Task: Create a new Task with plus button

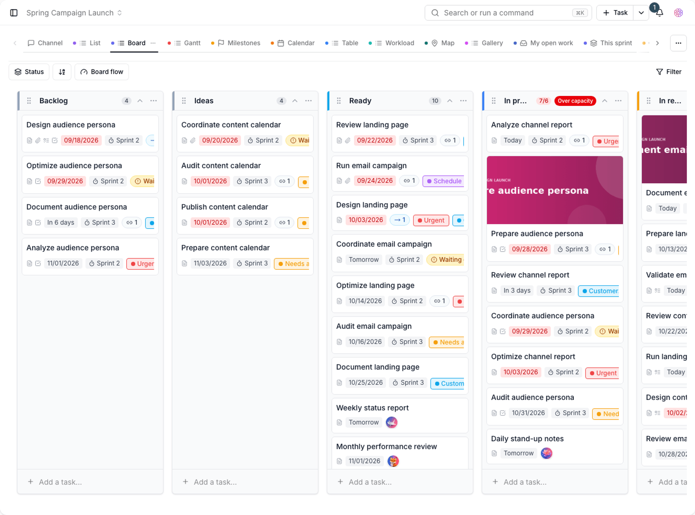Action: [x=615, y=13]
